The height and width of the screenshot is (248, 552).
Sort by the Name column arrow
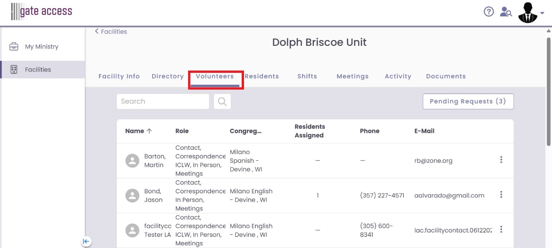pyautogui.click(x=149, y=131)
